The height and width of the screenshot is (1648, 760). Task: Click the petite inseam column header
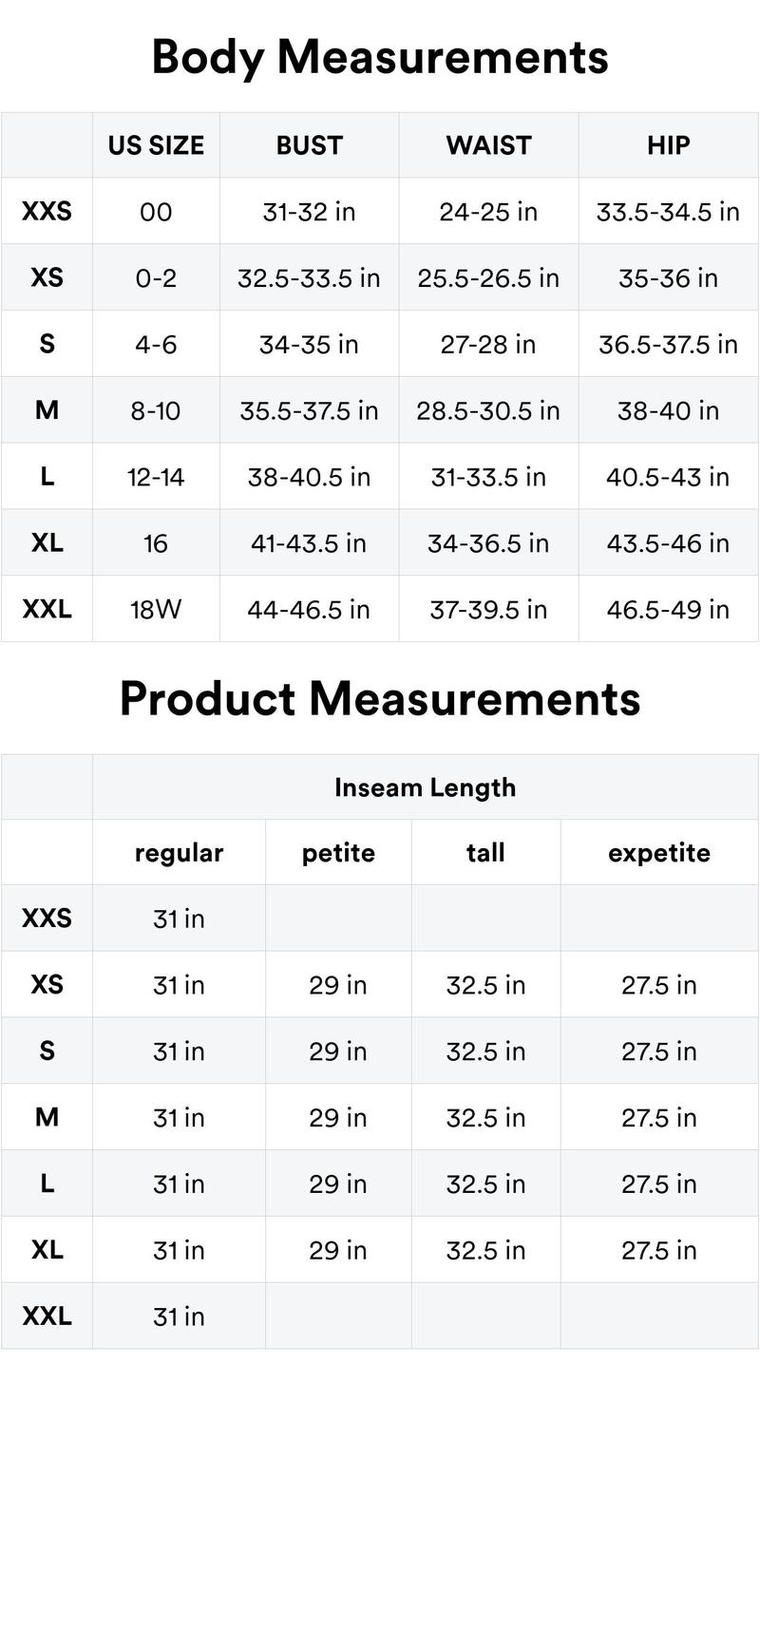tap(338, 853)
